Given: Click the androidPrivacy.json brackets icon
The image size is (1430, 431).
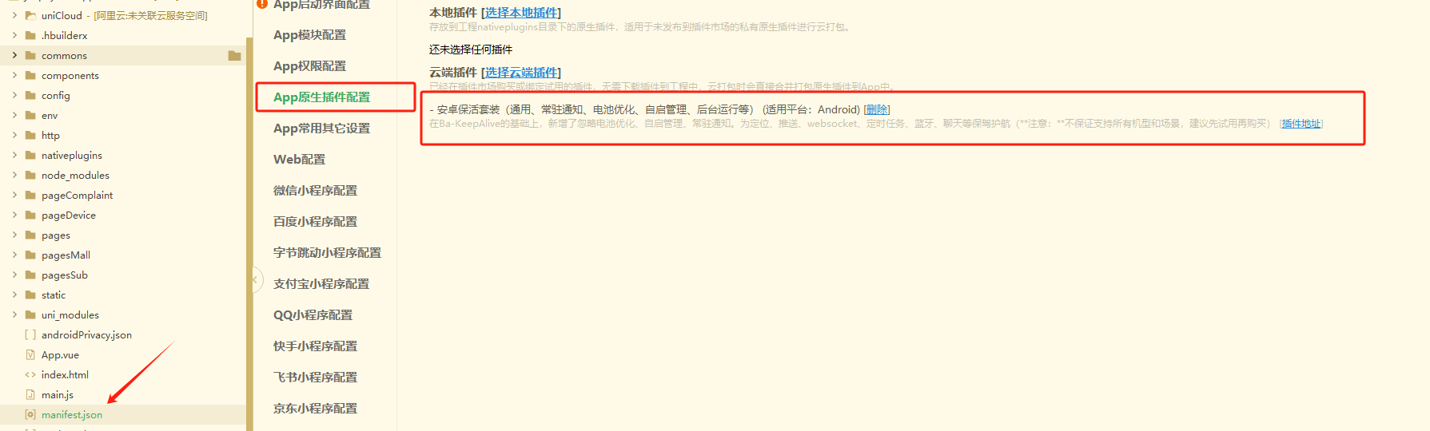Looking at the screenshot, I should point(30,334).
